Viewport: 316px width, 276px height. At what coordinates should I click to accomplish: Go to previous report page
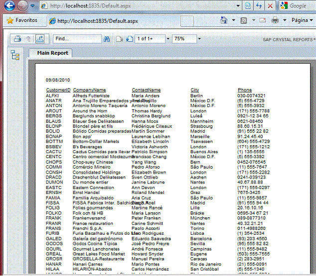[x=119, y=39]
